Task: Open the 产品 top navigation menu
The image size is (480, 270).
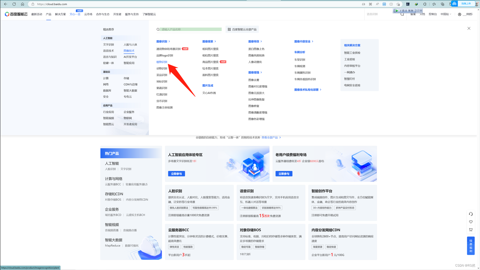Action: [x=49, y=14]
